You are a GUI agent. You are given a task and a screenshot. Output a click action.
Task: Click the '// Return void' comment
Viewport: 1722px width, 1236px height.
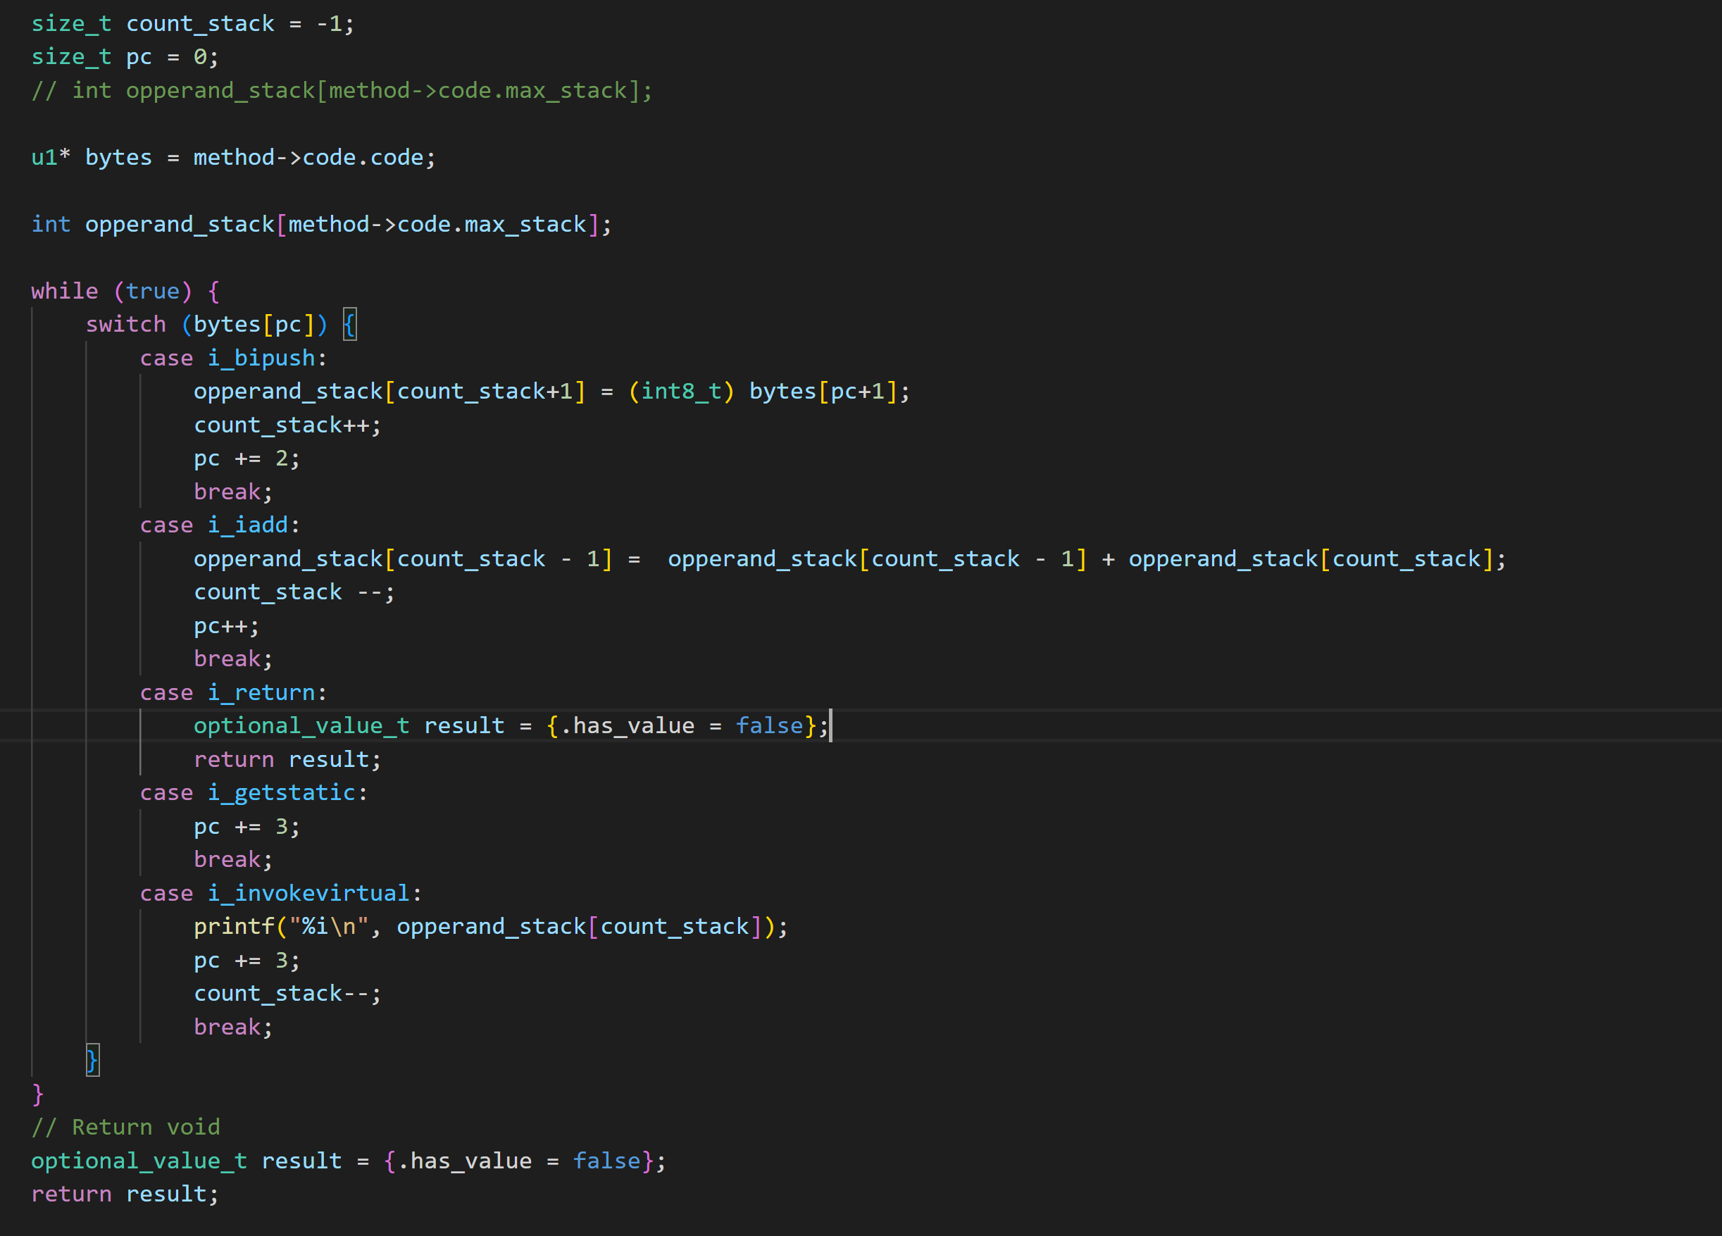125,1128
